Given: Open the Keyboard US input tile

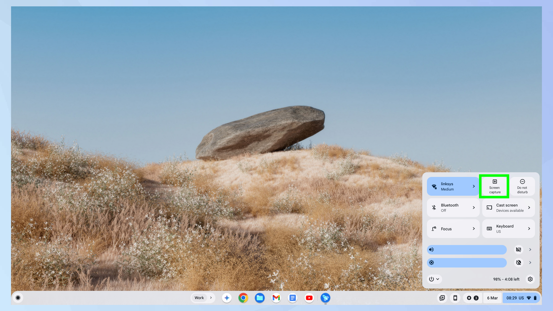Looking at the screenshot, I should tap(508, 229).
